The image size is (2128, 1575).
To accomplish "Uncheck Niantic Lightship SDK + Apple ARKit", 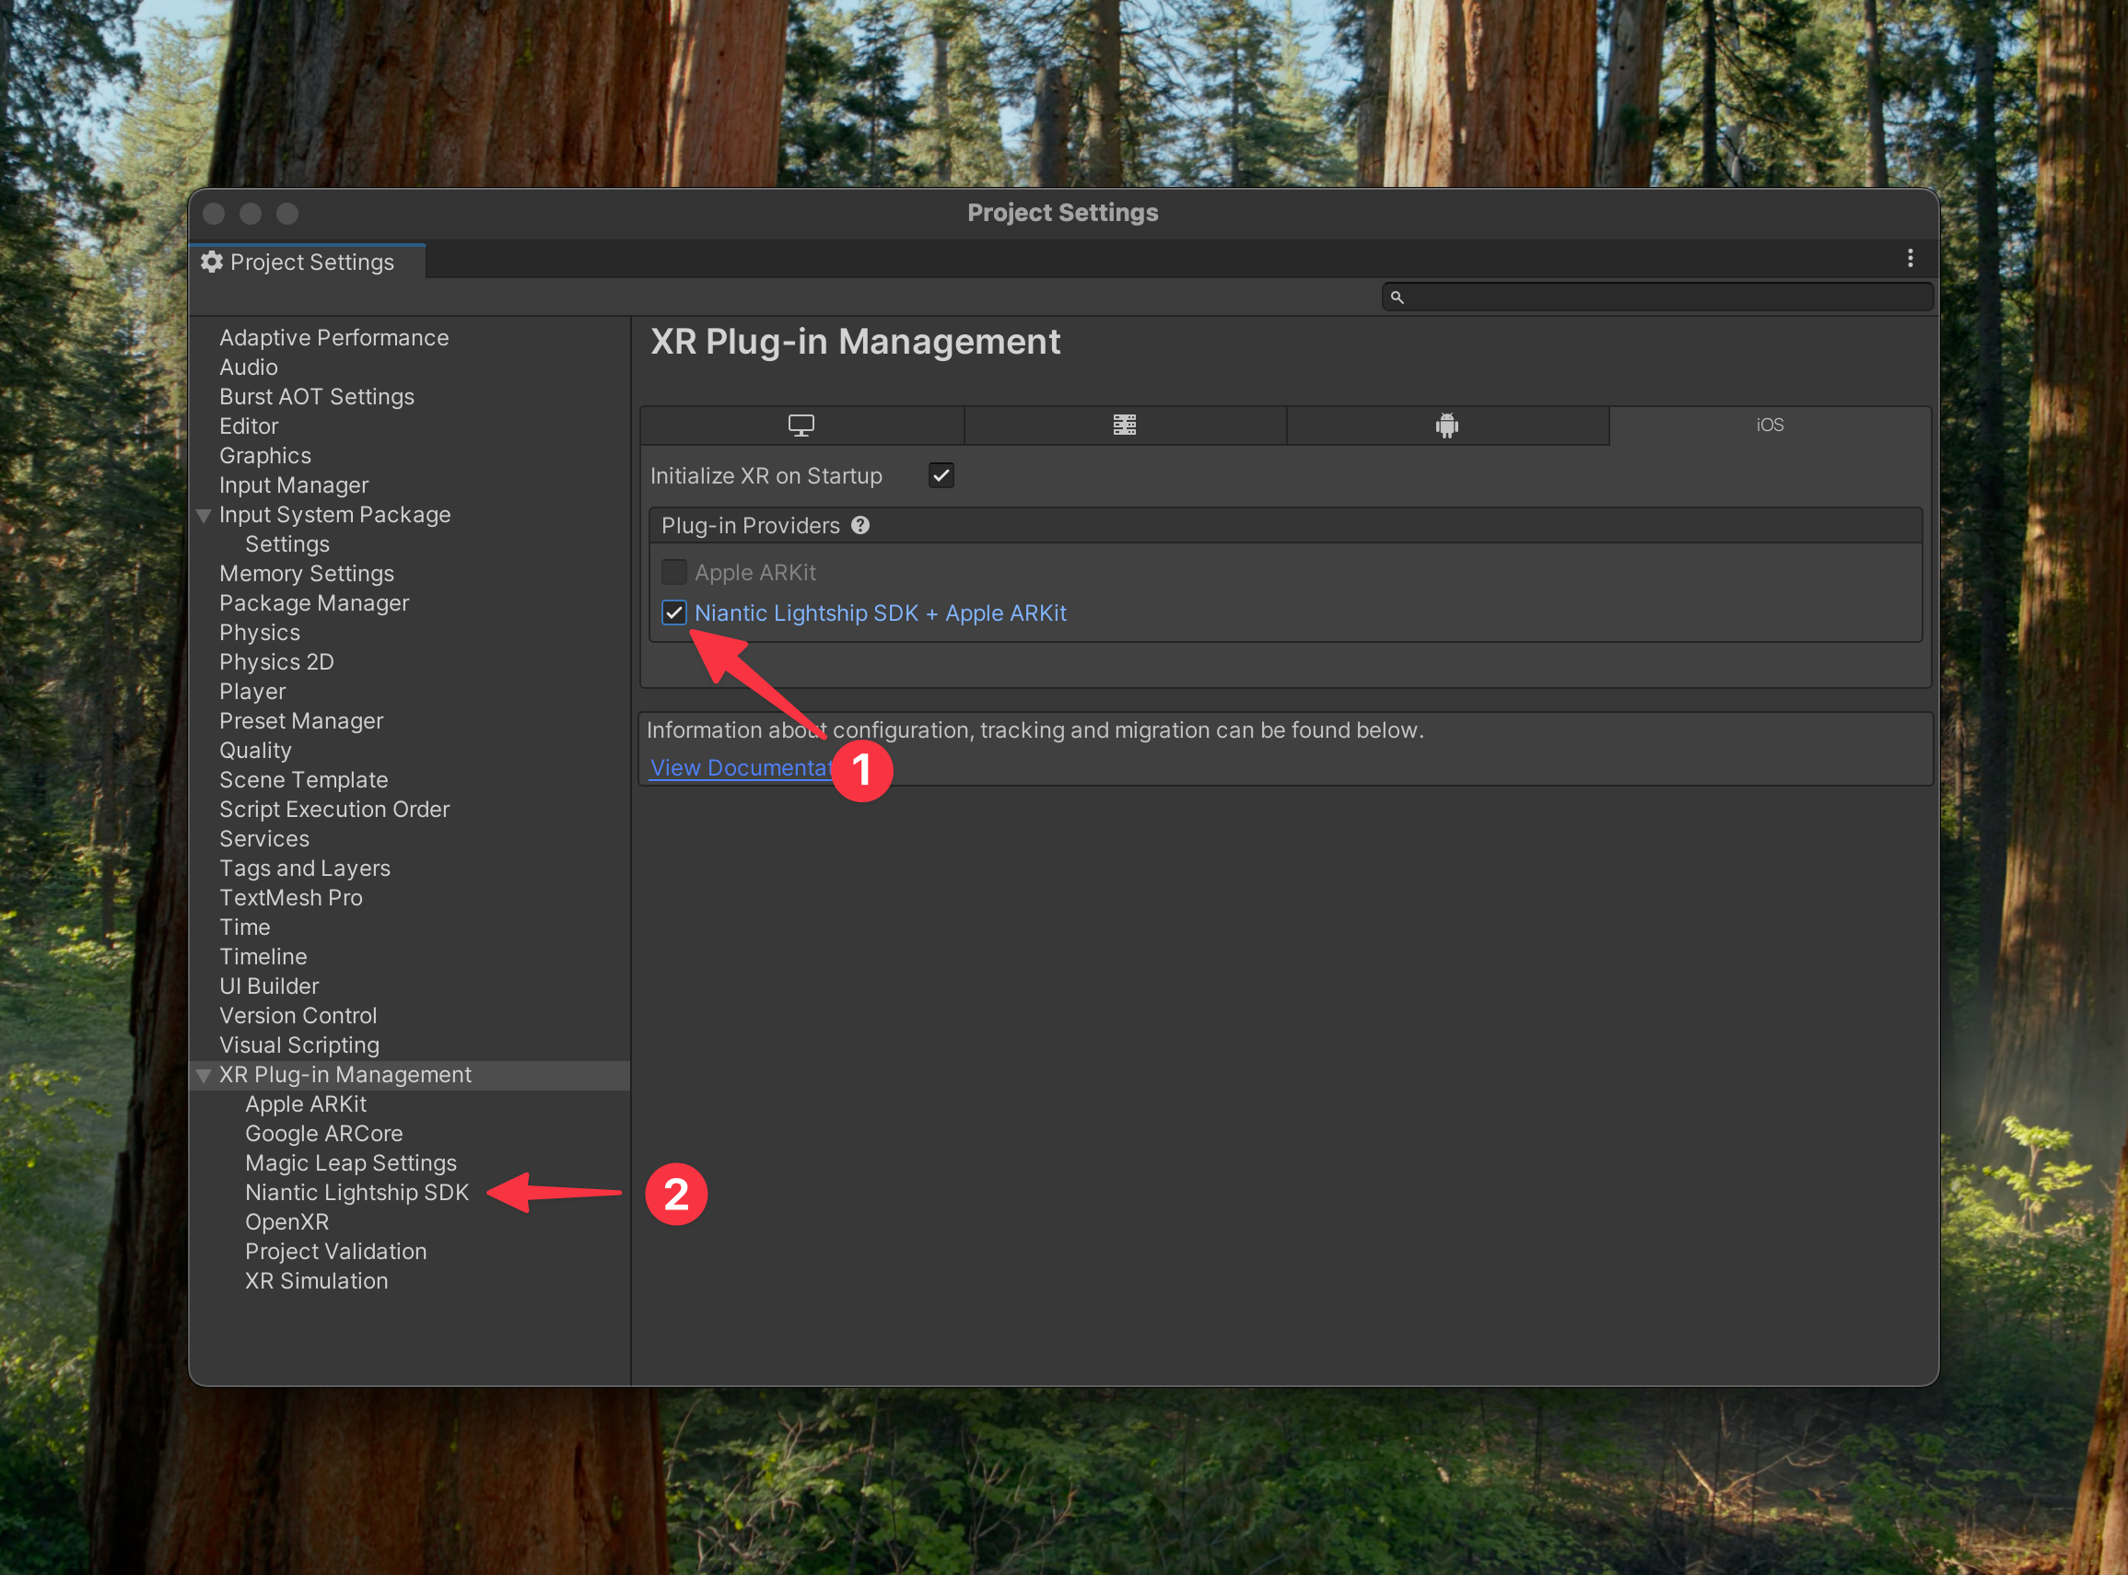I will click(674, 613).
